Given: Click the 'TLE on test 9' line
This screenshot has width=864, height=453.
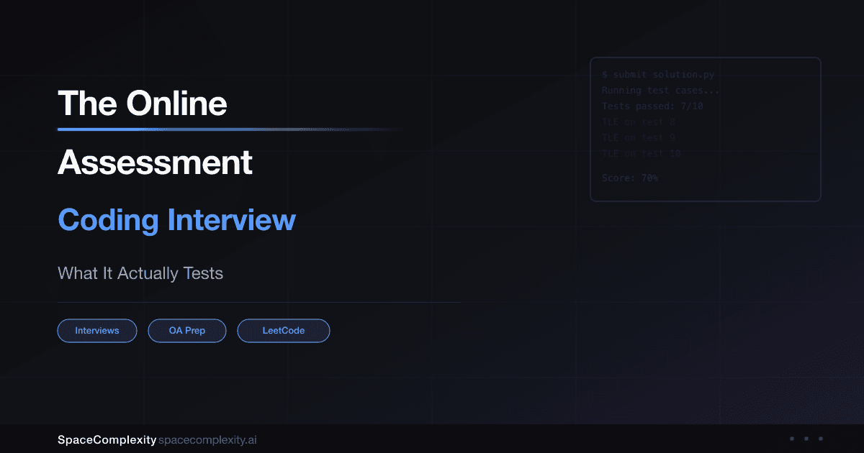Looking at the screenshot, I should click(638, 138).
